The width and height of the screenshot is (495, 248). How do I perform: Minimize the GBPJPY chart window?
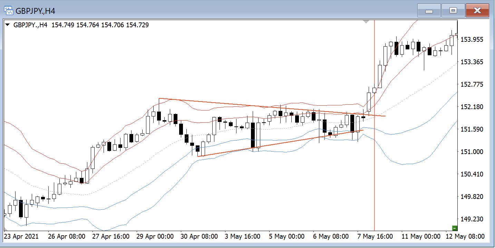click(429, 11)
